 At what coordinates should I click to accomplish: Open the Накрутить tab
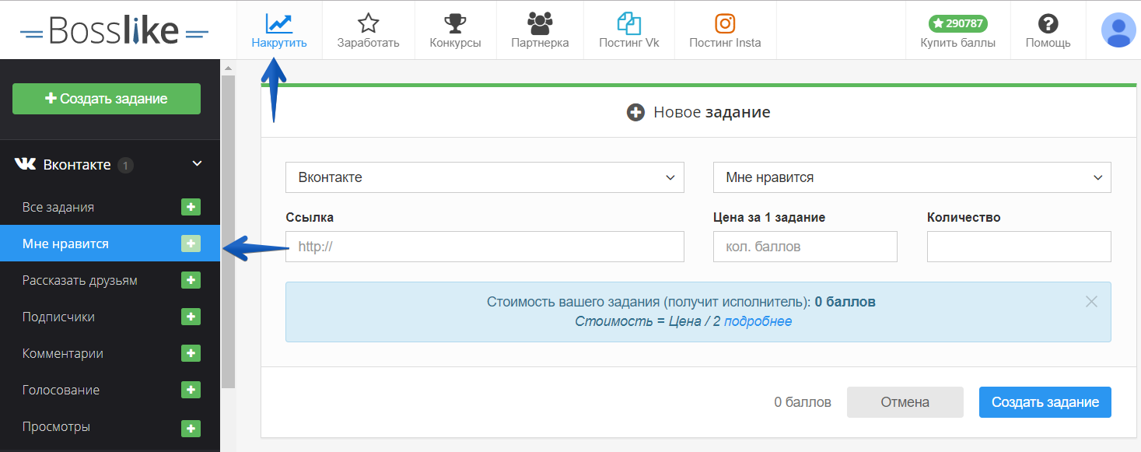tap(279, 30)
